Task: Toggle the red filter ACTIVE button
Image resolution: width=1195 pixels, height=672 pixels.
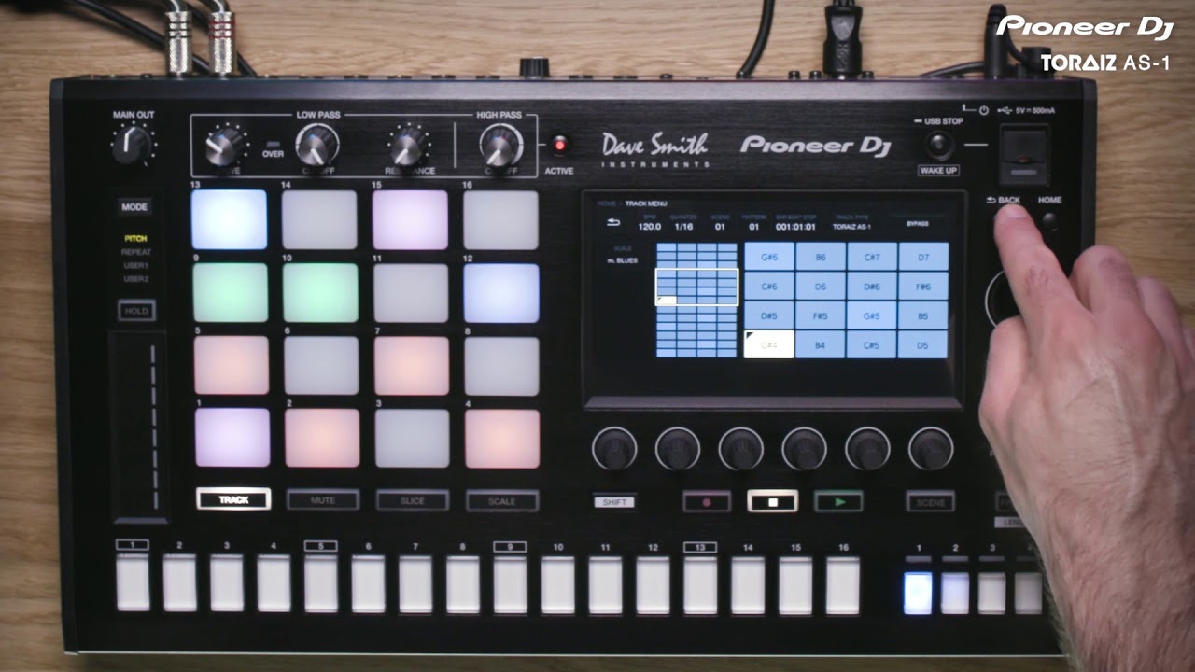Action: tap(559, 145)
